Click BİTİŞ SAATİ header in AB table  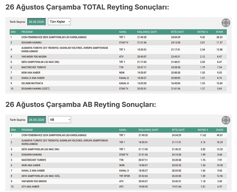[x=178, y=130]
